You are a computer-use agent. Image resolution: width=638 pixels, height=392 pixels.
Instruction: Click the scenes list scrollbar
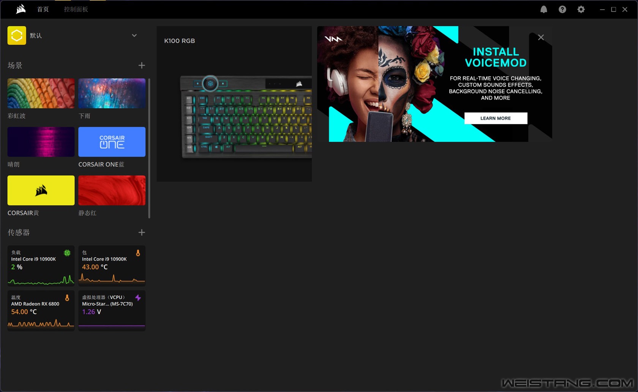click(149, 148)
